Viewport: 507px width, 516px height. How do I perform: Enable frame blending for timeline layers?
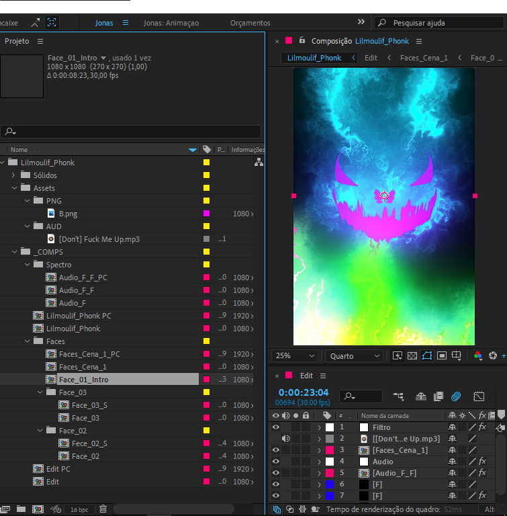[x=439, y=396]
